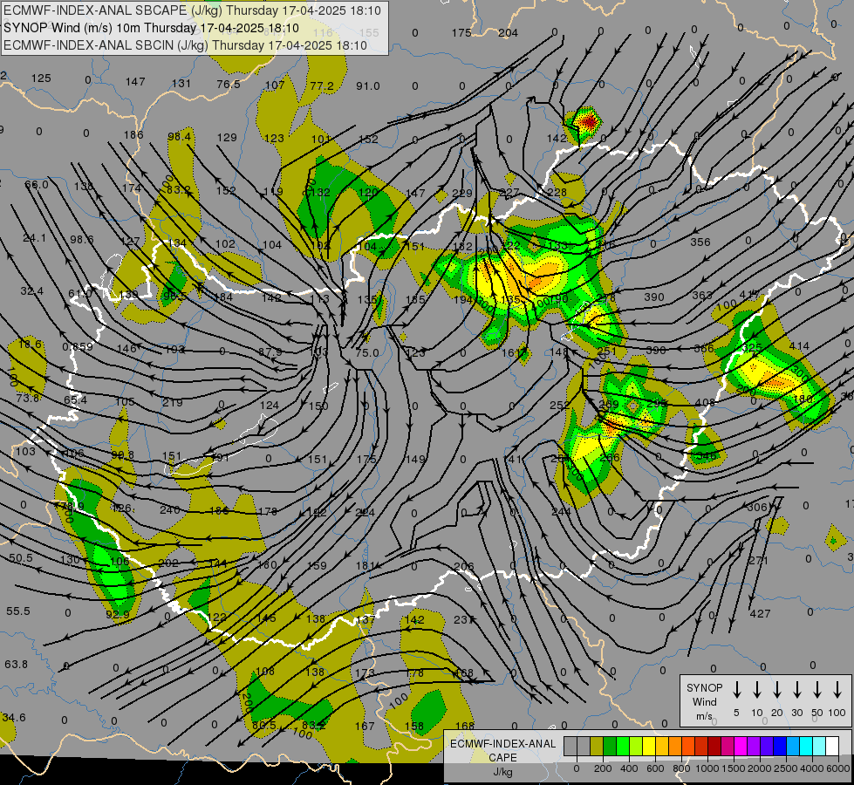The height and width of the screenshot is (785, 854).
Task: Click the map value 0.859
Action: [78, 346]
